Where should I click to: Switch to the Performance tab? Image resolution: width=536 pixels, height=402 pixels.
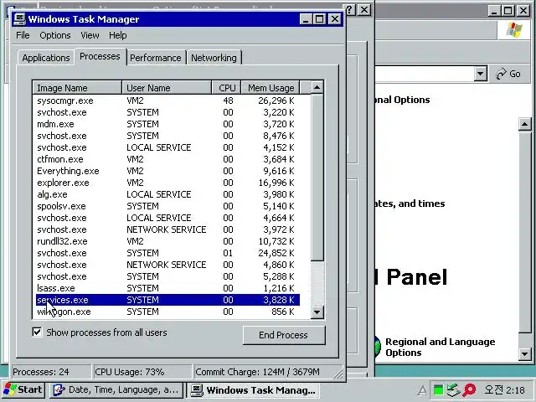point(156,58)
